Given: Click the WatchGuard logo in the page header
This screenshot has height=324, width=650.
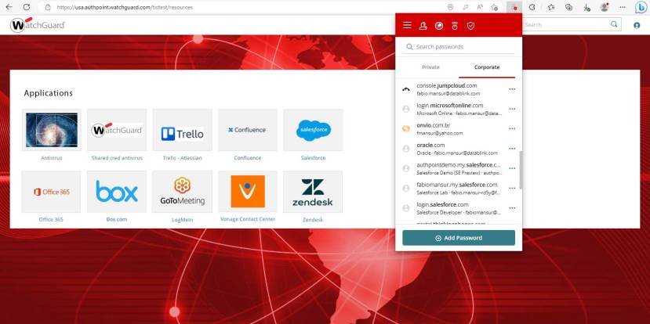Looking at the screenshot, I should 38,25.
